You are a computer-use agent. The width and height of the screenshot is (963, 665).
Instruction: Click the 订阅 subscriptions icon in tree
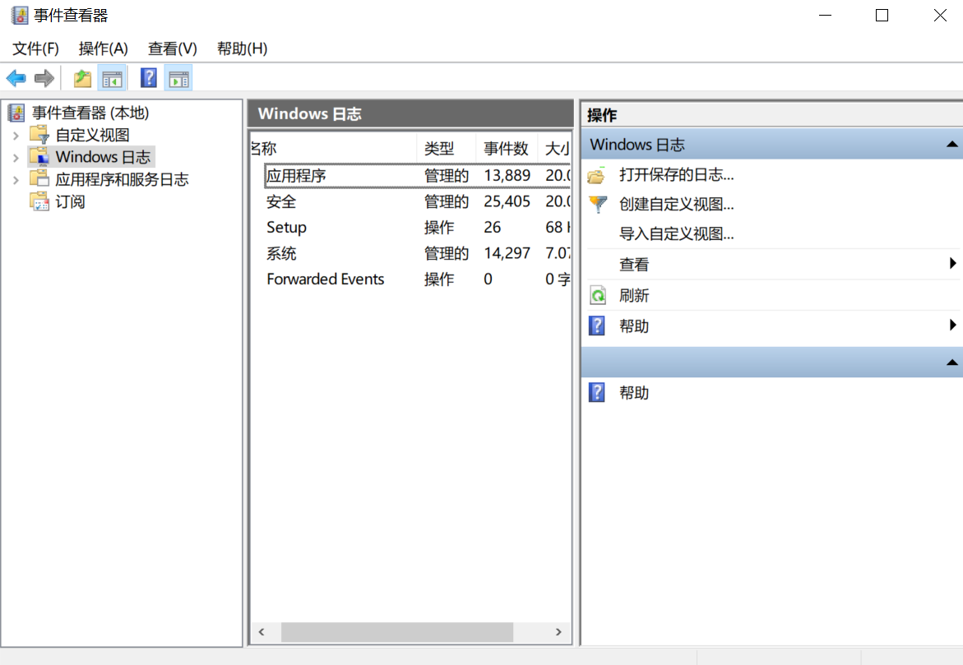click(x=39, y=201)
